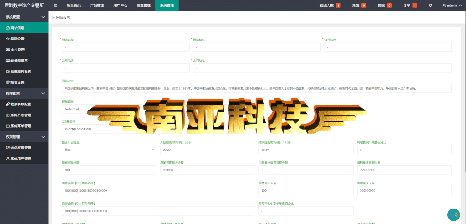Viewport: 466px width, 224px height.
Task: Open 奖励设置 star icon item
Action: point(24,39)
